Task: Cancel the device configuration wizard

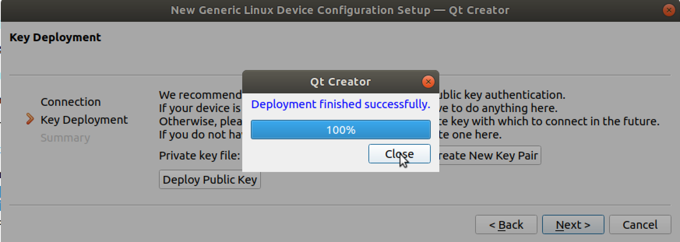Action: [x=640, y=225]
